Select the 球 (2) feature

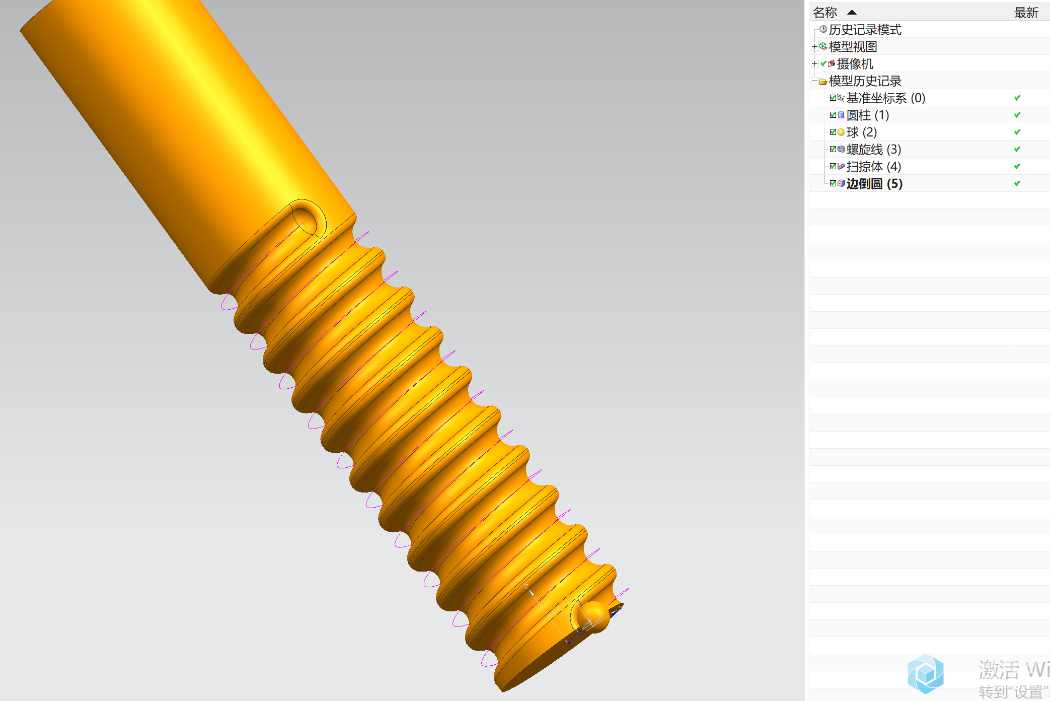862,132
